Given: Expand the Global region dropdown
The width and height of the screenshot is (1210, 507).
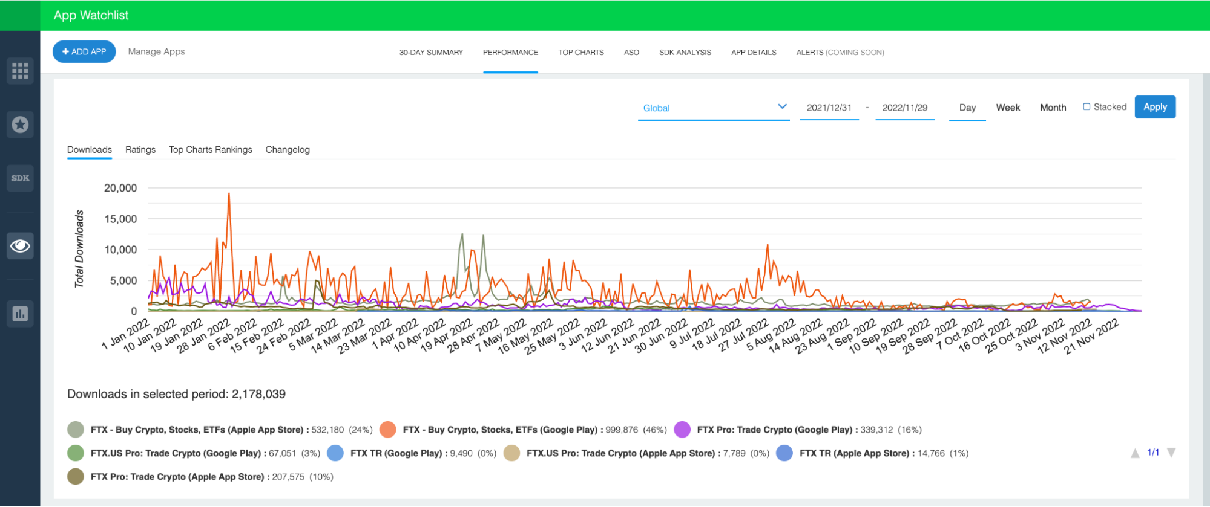Looking at the screenshot, I should point(714,108).
